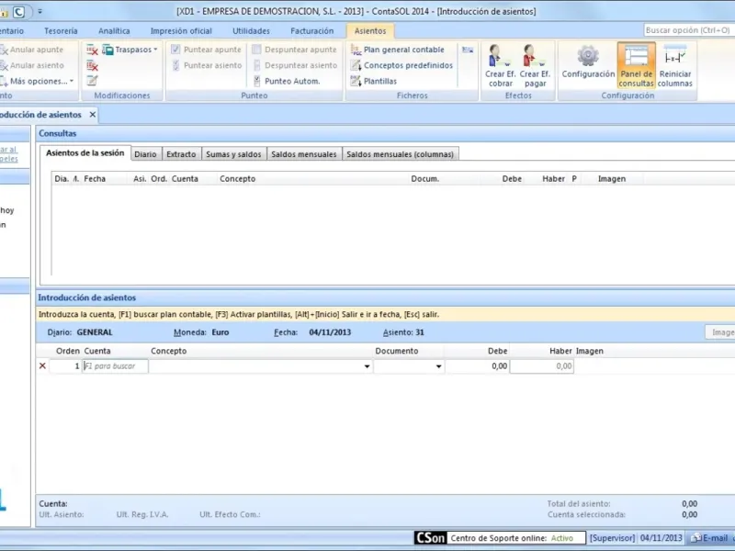Click Puntear asiento
735x551 pixels.
click(x=206, y=65)
